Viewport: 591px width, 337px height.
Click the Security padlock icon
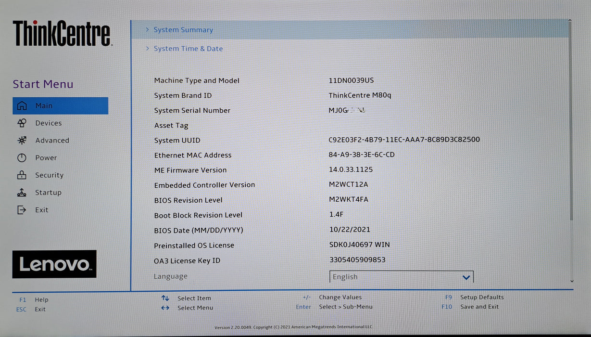coord(22,175)
